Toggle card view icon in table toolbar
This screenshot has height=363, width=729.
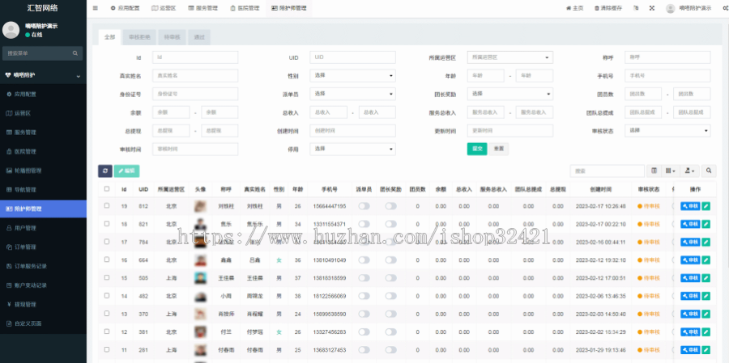[x=654, y=171]
